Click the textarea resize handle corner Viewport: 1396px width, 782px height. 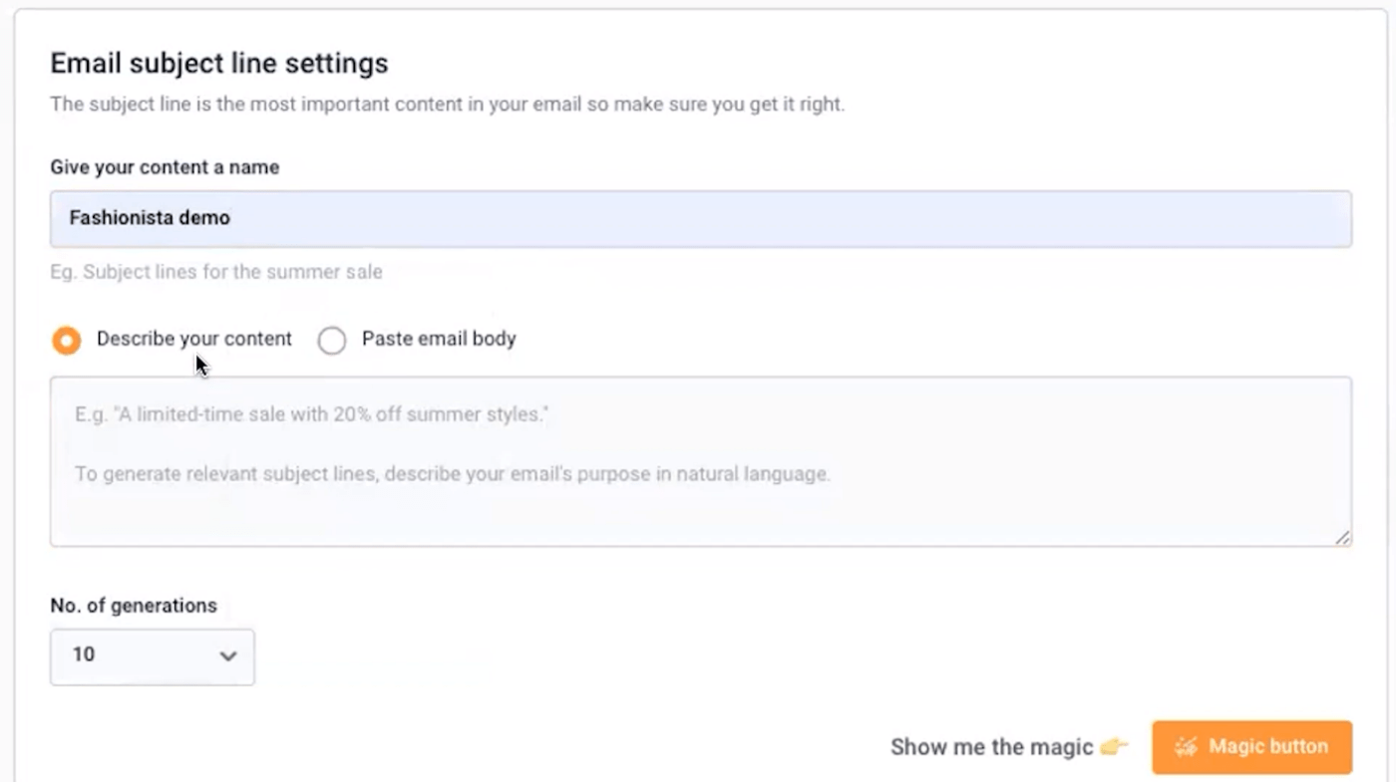(1342, 537)
